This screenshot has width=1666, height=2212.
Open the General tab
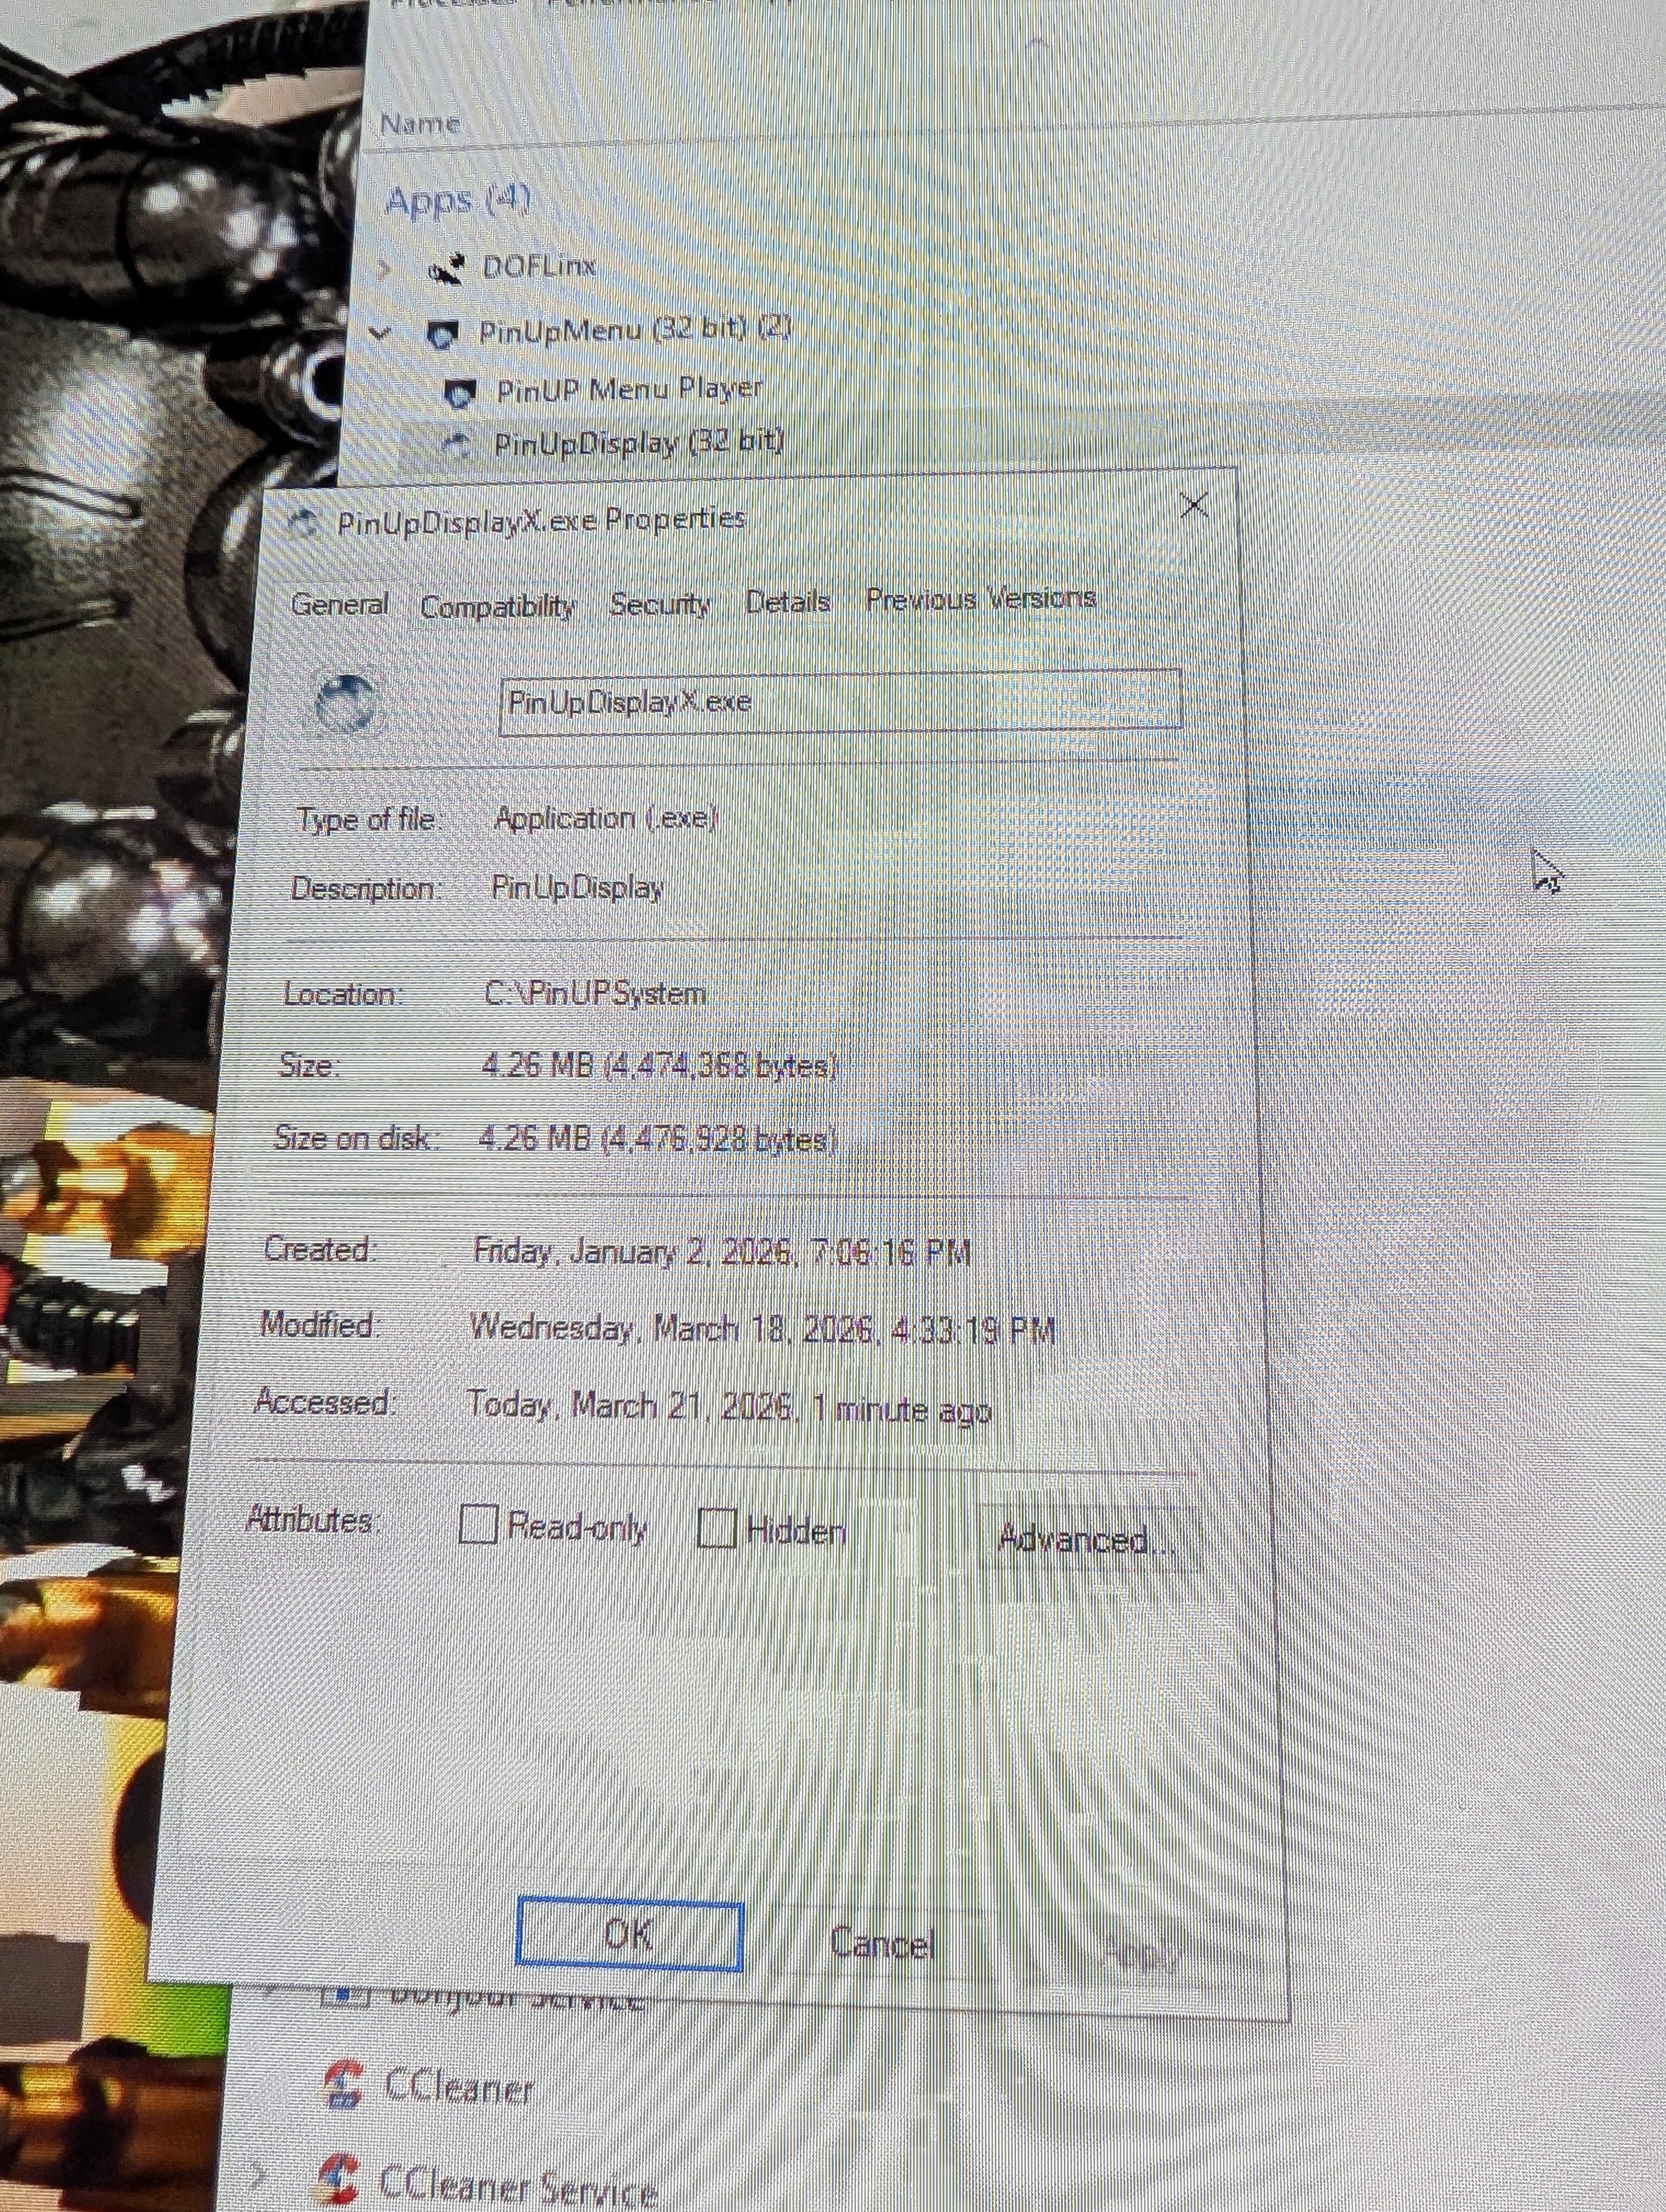coord(339,605)
